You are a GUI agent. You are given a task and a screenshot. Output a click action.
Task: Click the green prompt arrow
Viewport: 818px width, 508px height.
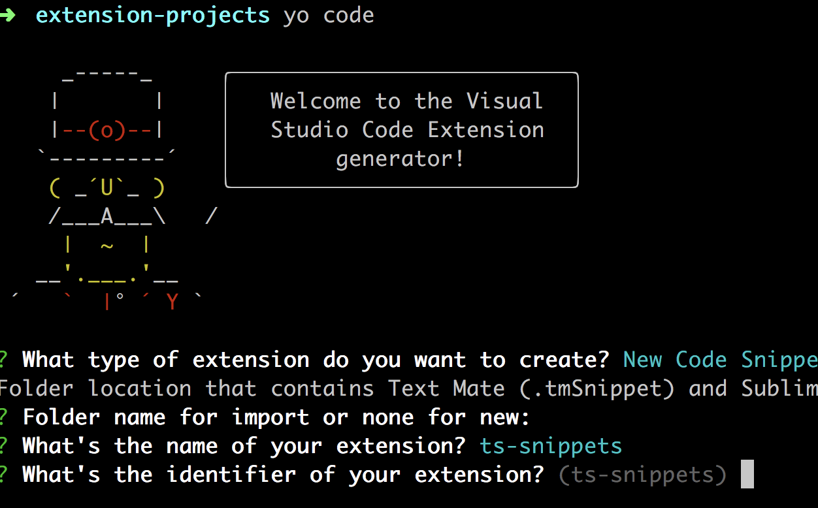click(7, 15)
